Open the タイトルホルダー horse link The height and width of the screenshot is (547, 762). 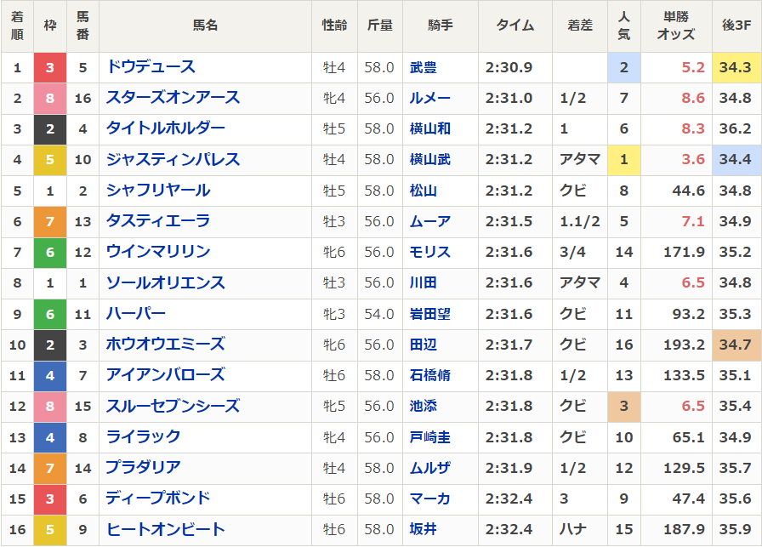(165, 128)
